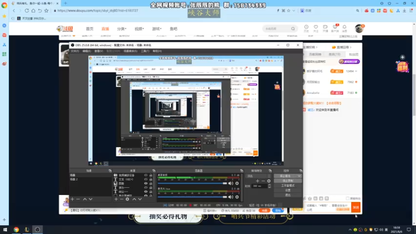Move scene up in OBS Scenes panel
The image size is (416, 234).
(85, 199)
